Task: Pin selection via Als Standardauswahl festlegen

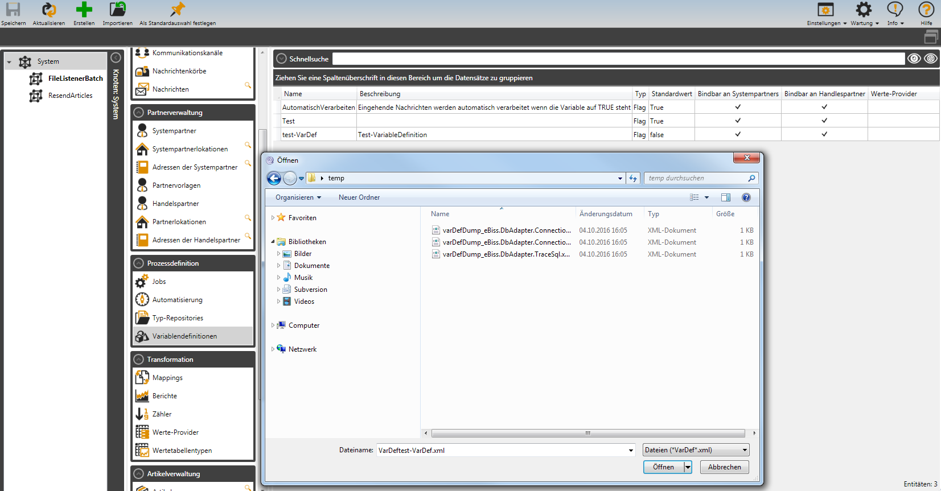Action: (x=178, y=10)
